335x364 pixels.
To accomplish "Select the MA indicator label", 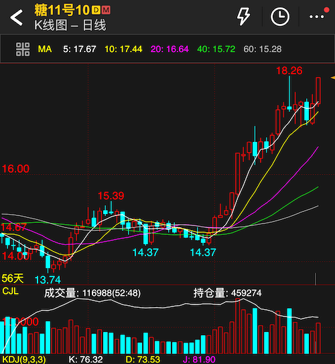I will pos(45,50).
